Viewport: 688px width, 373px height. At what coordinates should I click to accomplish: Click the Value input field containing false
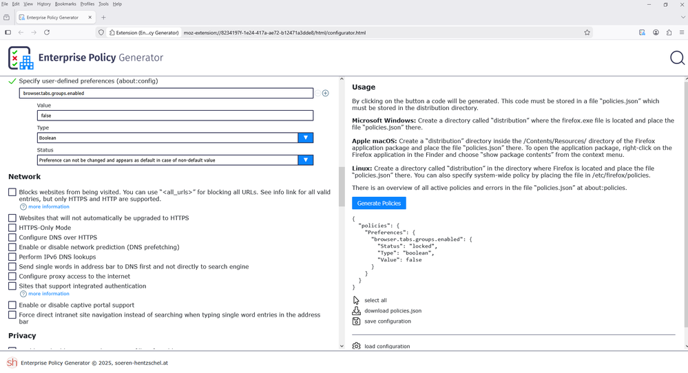[x=175, y=116]
